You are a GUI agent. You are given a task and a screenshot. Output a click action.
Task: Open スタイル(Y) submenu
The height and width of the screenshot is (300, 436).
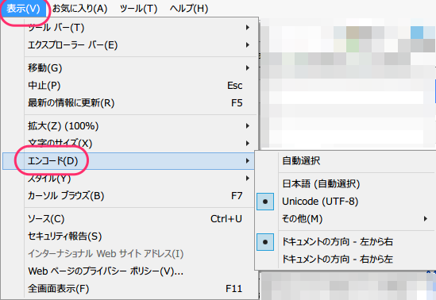click(x=129, y=178)
